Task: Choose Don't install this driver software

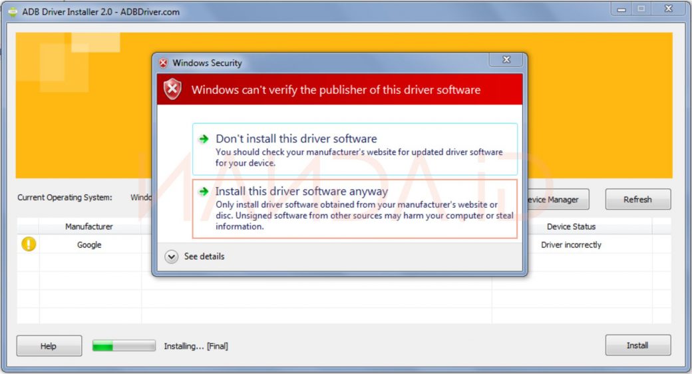Action: click(296, 139)
